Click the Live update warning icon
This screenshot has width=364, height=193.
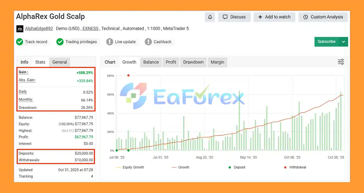110,42
